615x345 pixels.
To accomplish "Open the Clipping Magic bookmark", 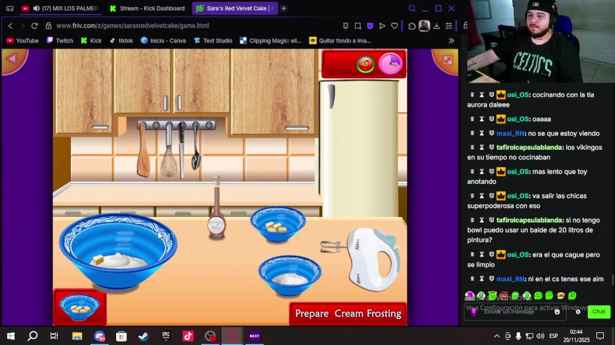I will pyautogui.click(x=270, y=41).
